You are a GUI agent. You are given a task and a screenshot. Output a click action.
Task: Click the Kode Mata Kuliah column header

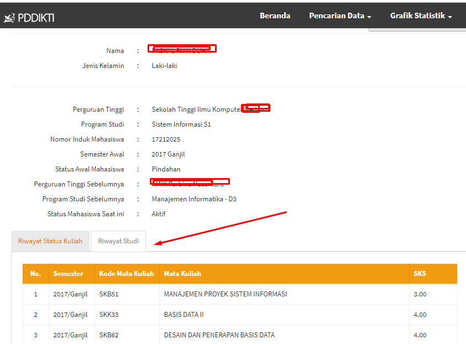127,274
